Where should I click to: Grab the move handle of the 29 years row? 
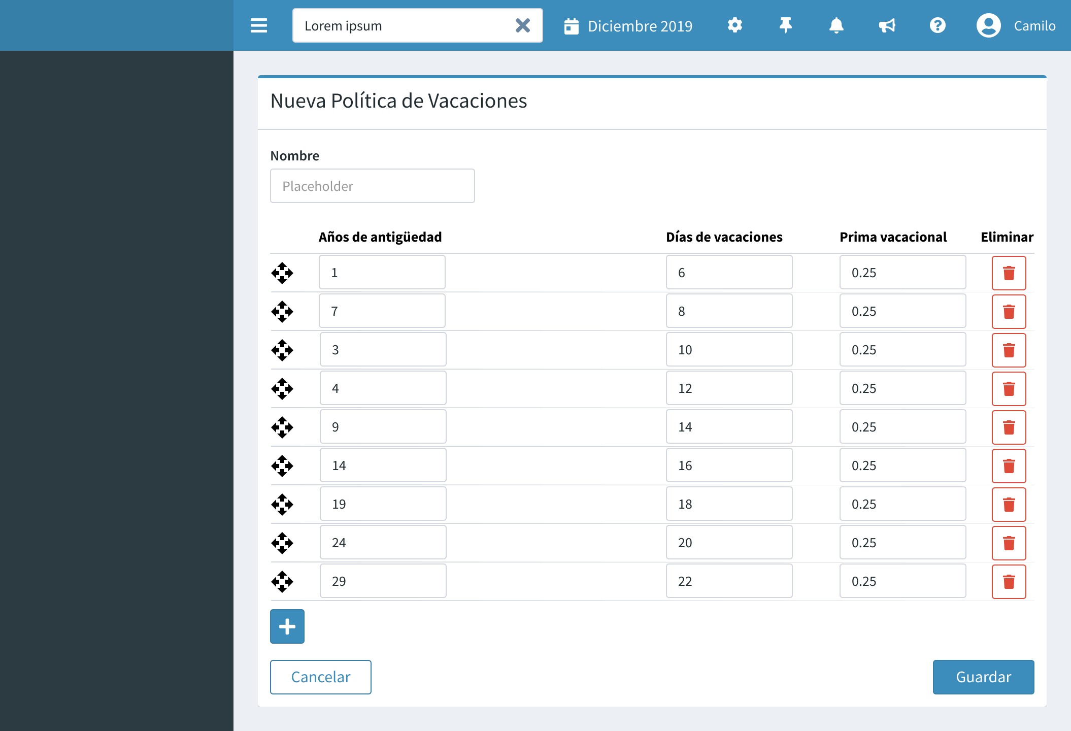coord(282,582)
